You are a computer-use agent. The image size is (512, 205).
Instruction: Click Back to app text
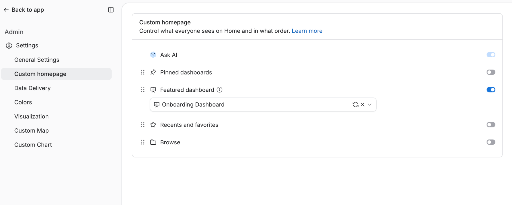[28, 10]
